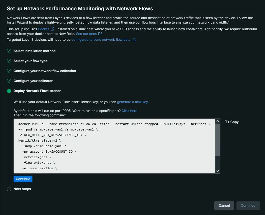Click the checkmark icon for Configure your collector
Image resolution: width=265 pixels, height=215 pixels.
[9, 81]
